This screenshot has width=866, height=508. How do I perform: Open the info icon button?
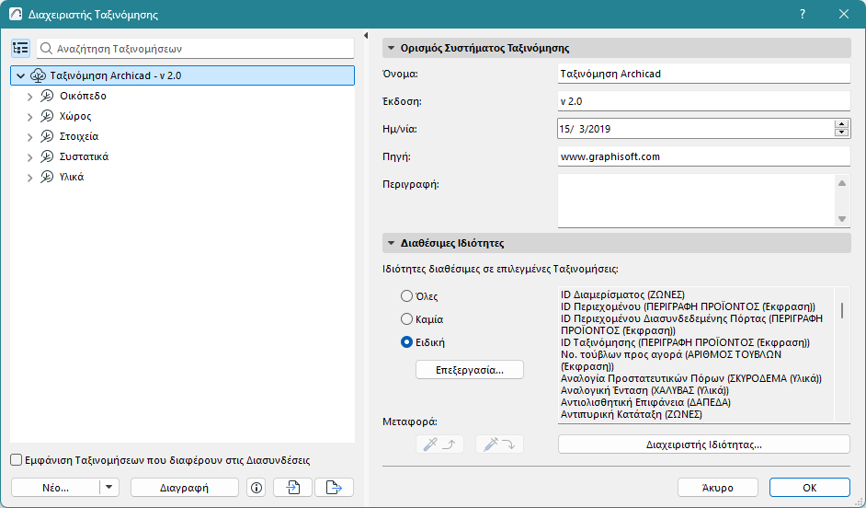point(256,488)
